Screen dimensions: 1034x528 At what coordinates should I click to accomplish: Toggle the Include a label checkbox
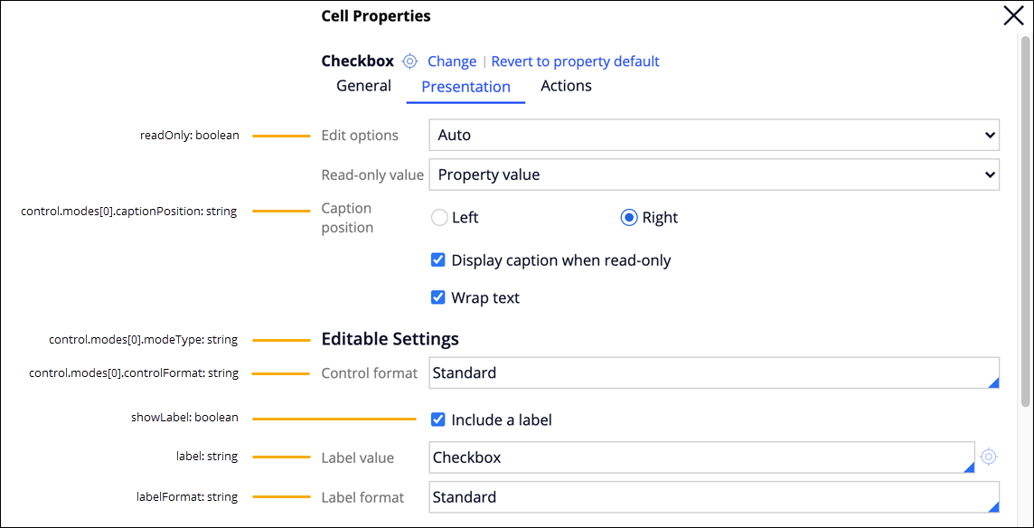click(438, 420)
